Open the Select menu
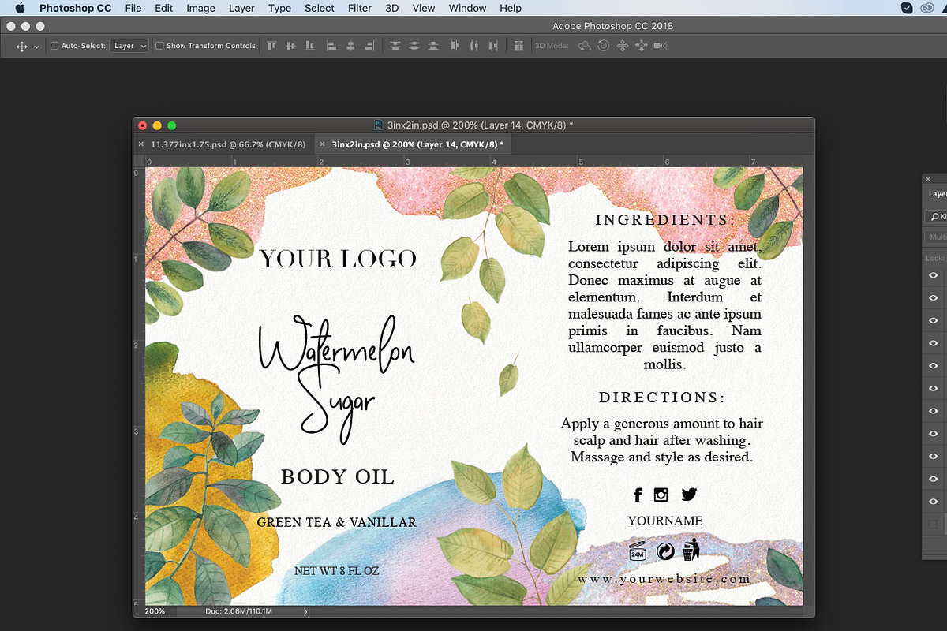Screen dimensions: 947x631 tap(320, 8)
